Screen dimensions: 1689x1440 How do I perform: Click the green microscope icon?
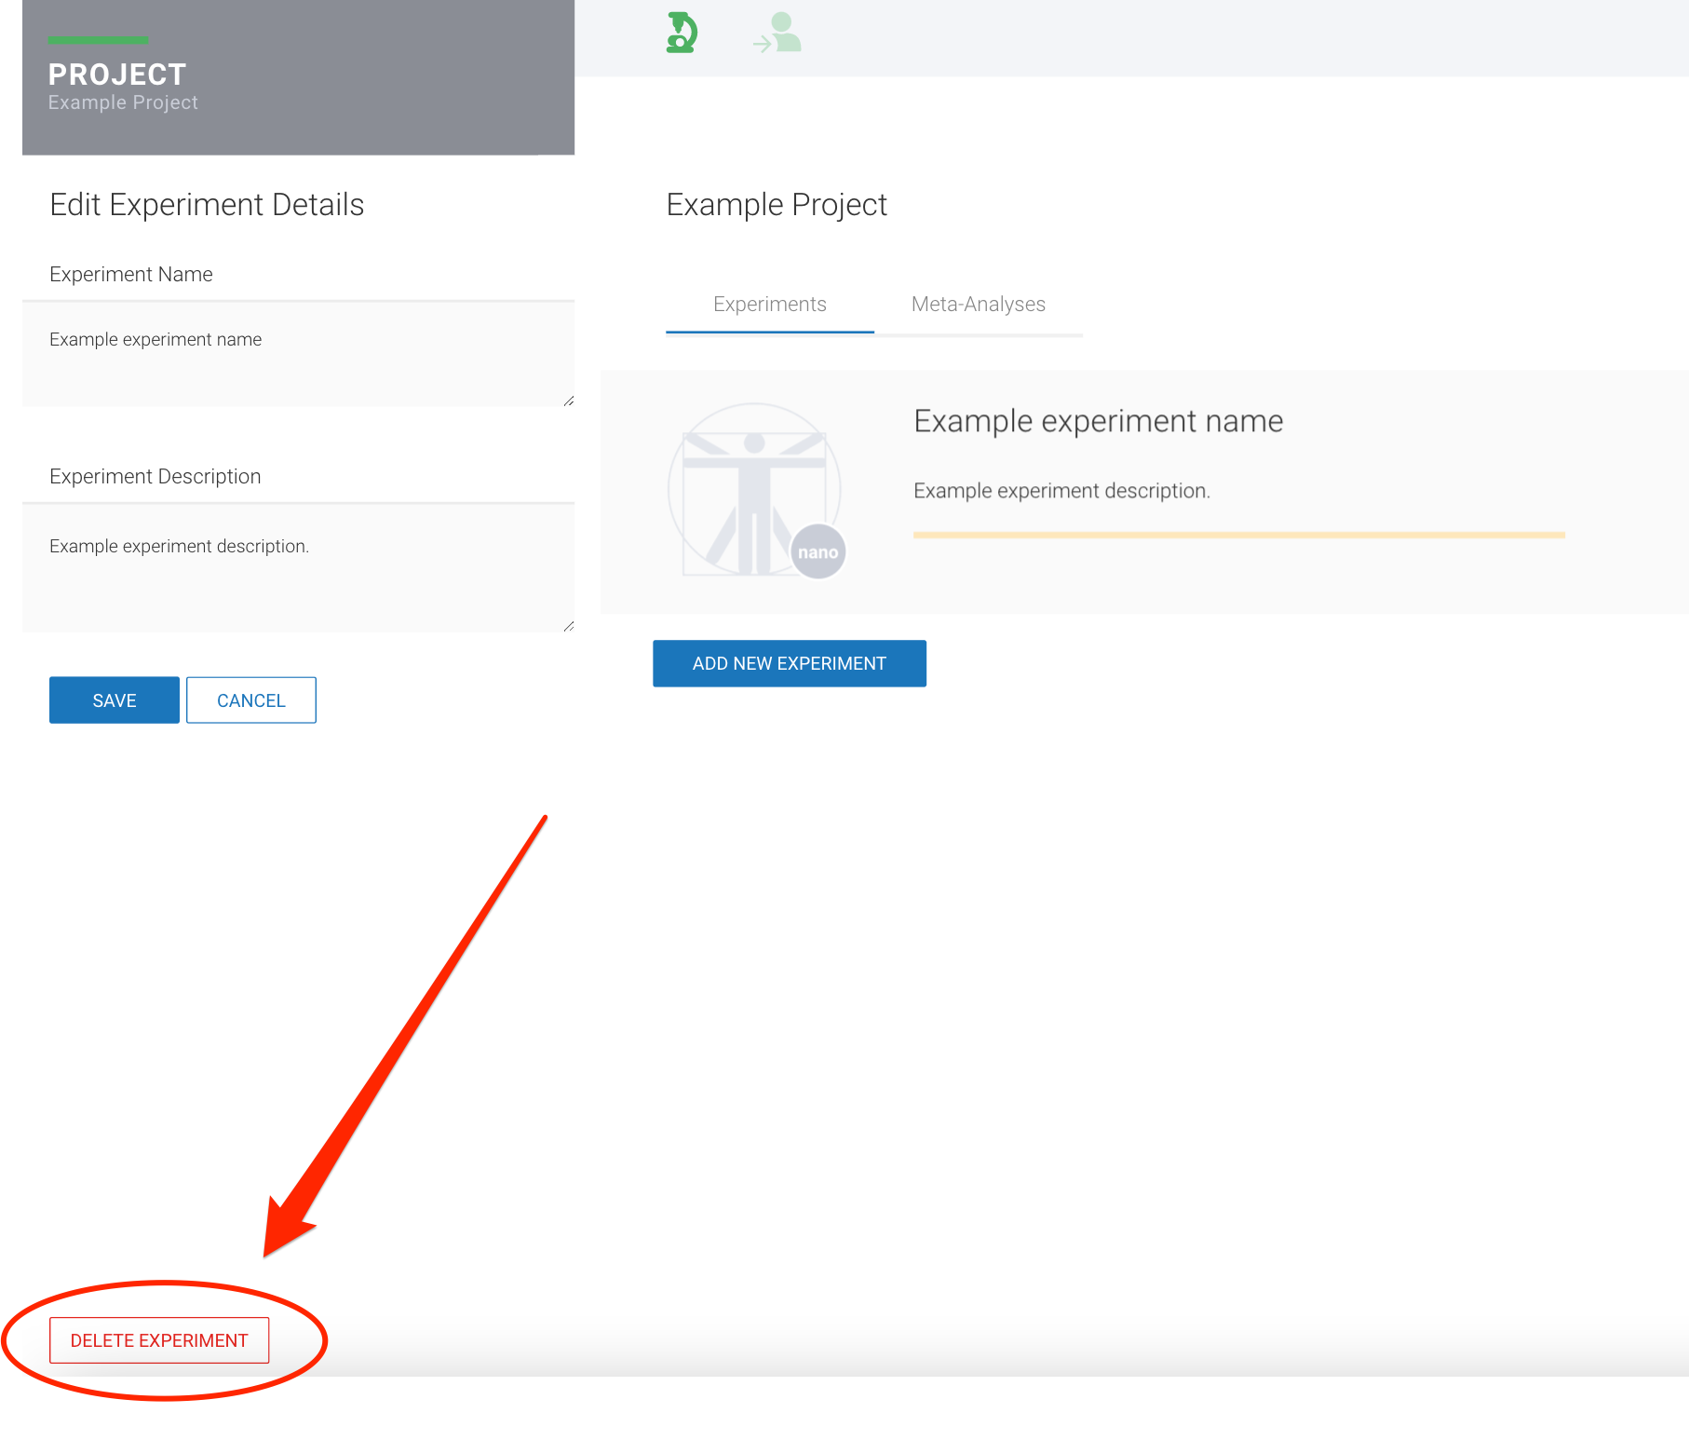click(x=682, y=33)
